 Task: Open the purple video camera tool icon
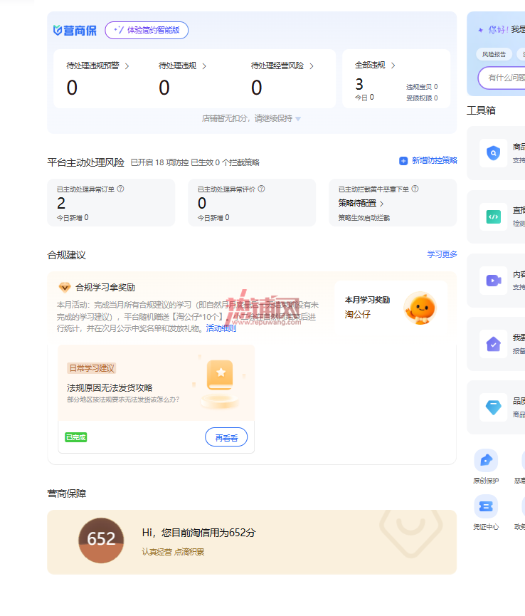tap(493, 281)
